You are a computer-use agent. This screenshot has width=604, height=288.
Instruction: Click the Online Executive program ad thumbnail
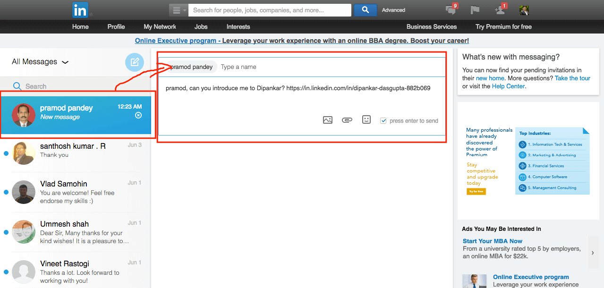[x=475, y=281]
